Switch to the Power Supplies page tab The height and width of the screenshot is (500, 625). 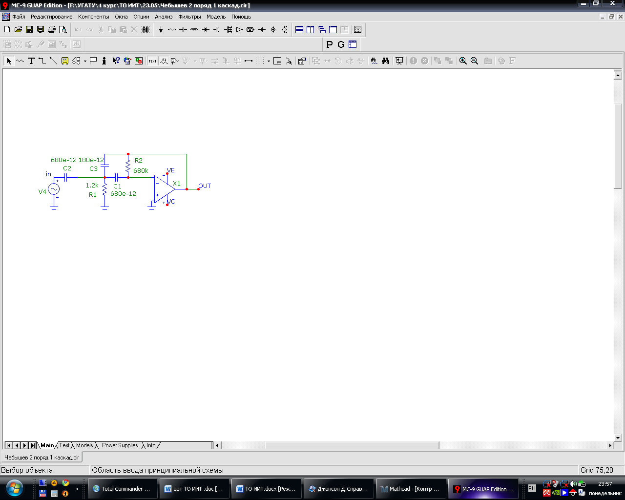click(x=120, y=445)
